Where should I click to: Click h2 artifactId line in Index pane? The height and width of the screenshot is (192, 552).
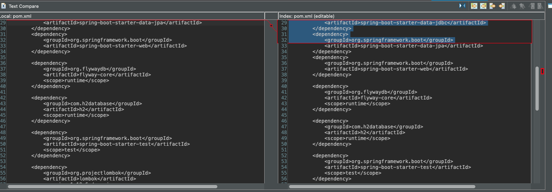point(365,133)
